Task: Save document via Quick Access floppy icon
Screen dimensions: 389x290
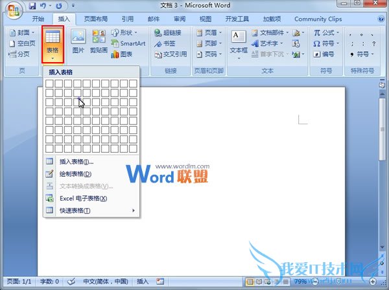Action: click(x=32, y=5)
